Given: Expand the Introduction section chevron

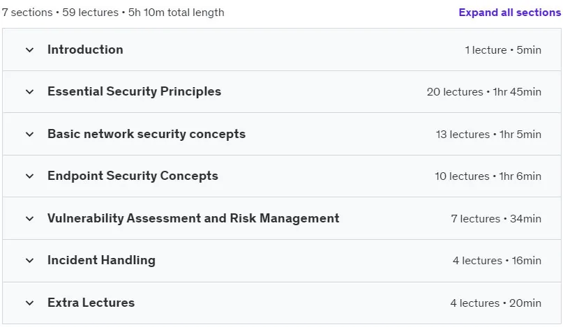Looking at the screenshot, I should pyautogui.click(x=30, y=50).
